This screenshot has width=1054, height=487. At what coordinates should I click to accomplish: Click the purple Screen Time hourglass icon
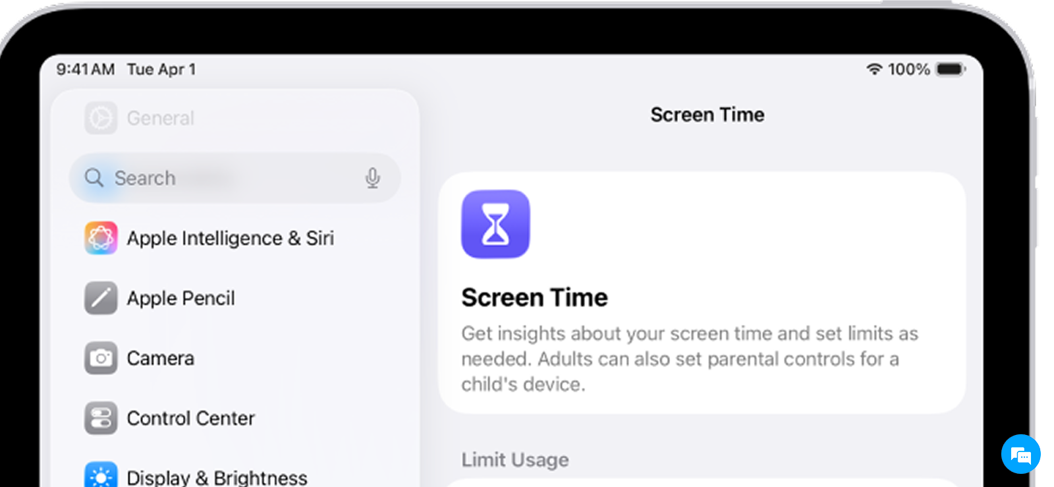coord(495,224)
